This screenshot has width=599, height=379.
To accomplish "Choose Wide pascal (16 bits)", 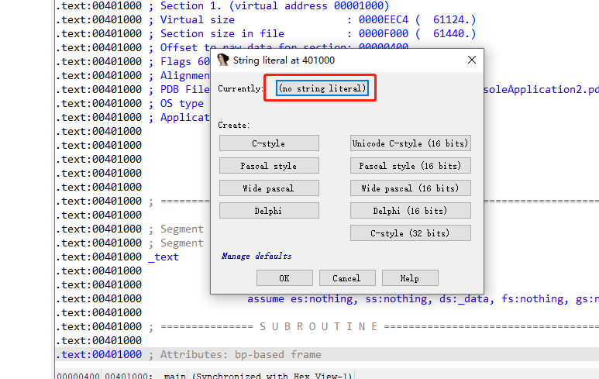I will coord(410,188).
